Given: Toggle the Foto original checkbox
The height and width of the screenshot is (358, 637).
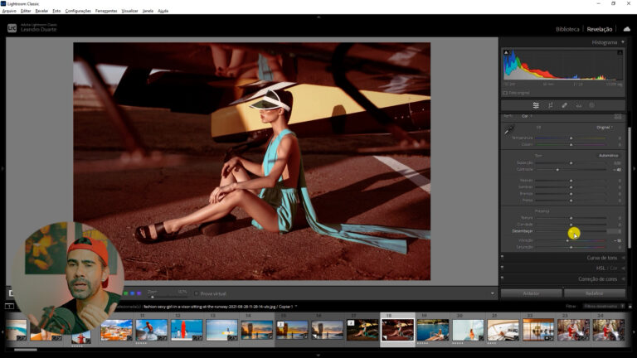Looking at the screenshot, I should 505,92.
